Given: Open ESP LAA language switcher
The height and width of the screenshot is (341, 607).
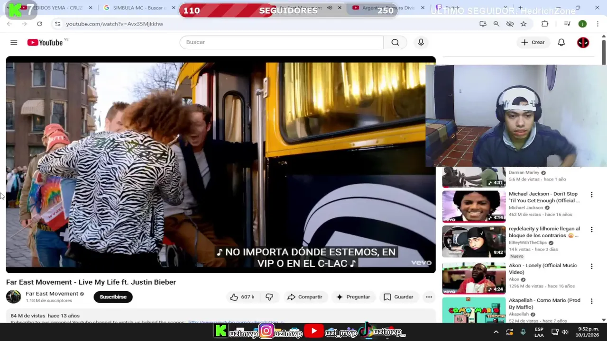Looking at the screenshot, I should (539, 332).
